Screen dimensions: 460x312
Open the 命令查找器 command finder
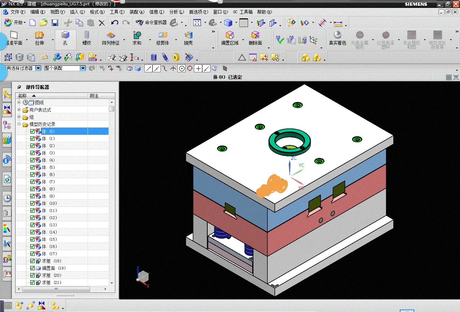151,22
